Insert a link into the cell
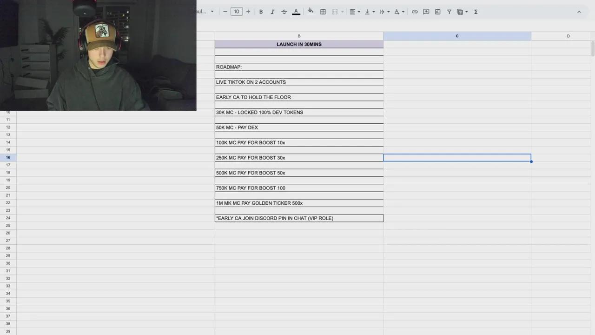Image resolution: width=595 pixels, height=335 pixels. click(415, 12)
